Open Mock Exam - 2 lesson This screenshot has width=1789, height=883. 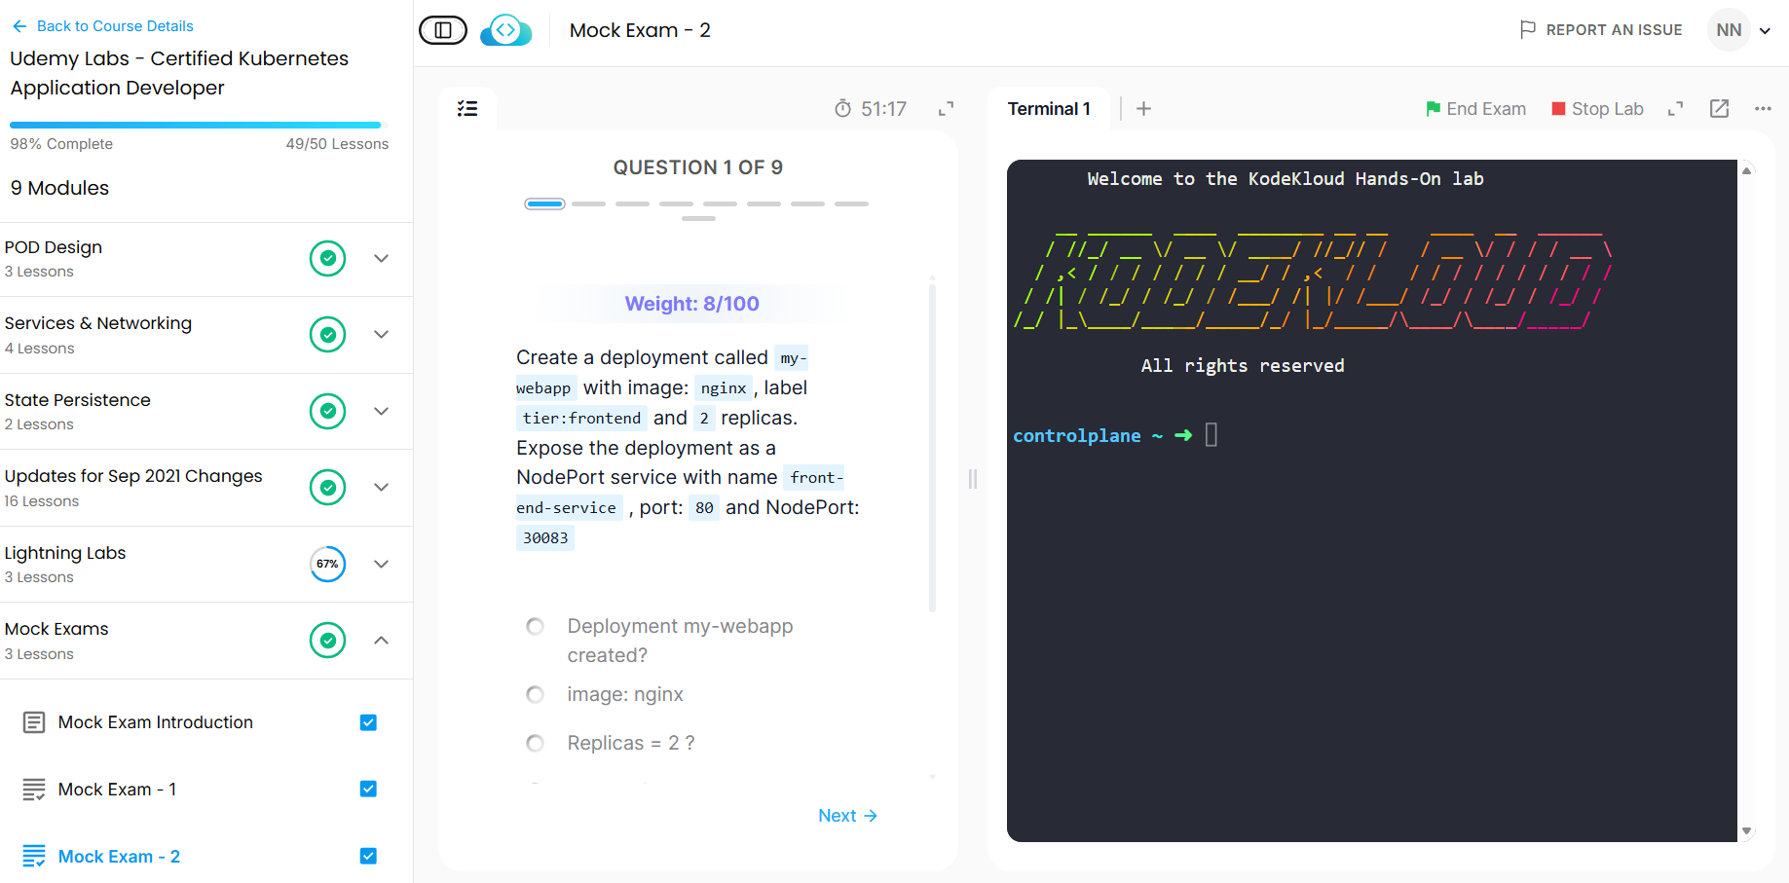click(119, 857)
